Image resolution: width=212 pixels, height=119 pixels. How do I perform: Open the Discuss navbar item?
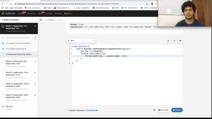point(58,14)
